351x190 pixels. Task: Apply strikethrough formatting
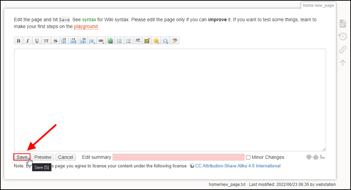(55, 40)
